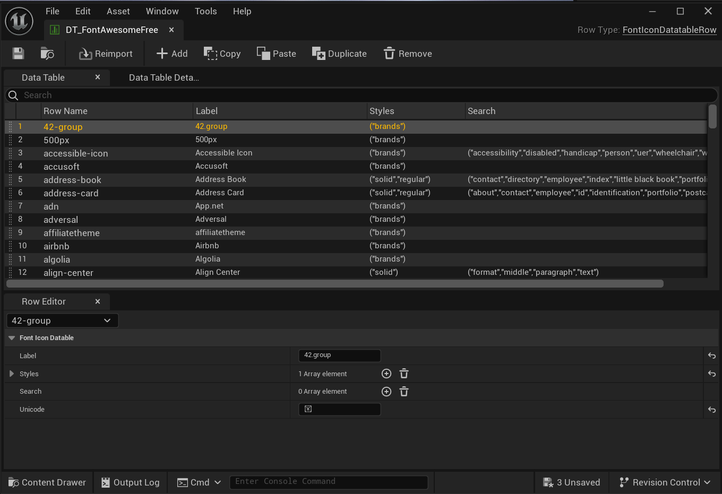Collapse the Font Icon Datable section
Viewport: 722px width, 494px height.
coord(12,338)
